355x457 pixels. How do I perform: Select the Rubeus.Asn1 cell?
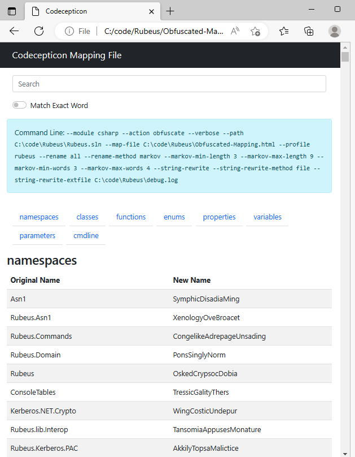click(x=88, y=318)
